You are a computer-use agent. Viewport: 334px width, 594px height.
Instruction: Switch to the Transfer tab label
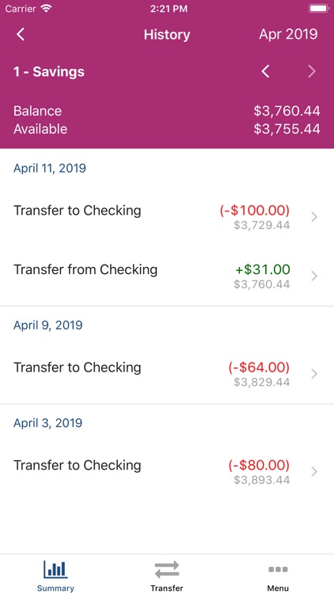167,588
